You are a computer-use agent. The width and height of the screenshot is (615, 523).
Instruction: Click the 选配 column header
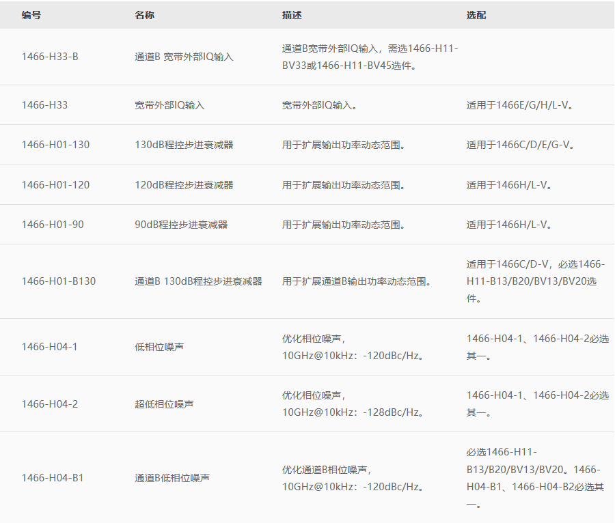(476, 15)
